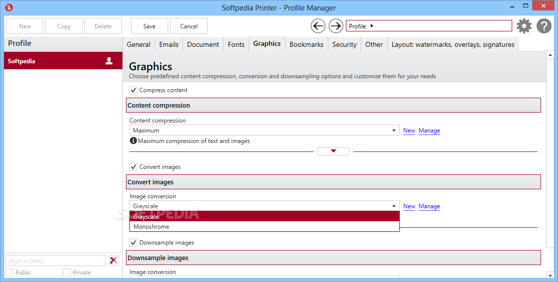Uncheck the Convert images checkbox

click(x=133, y=166)
